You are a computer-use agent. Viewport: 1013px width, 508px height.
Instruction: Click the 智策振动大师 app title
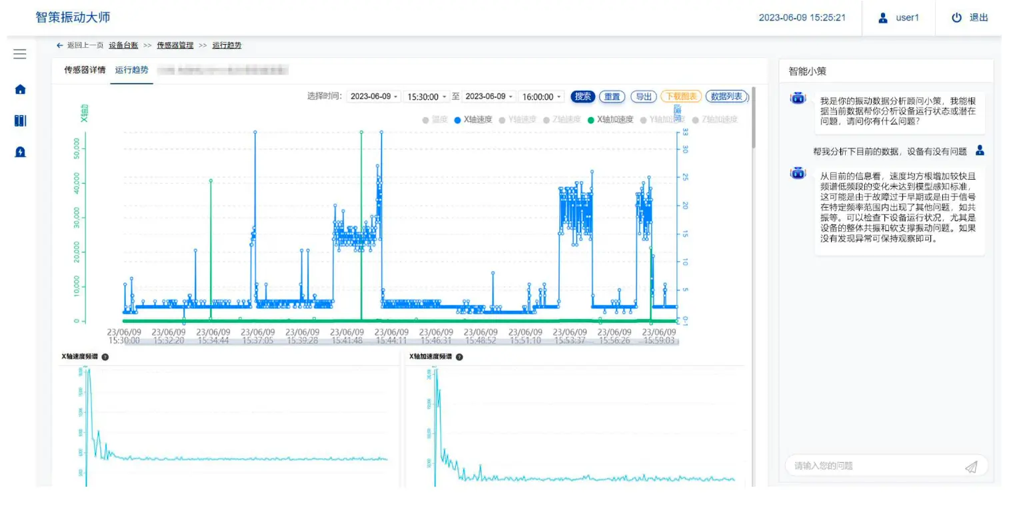(73, 17)
